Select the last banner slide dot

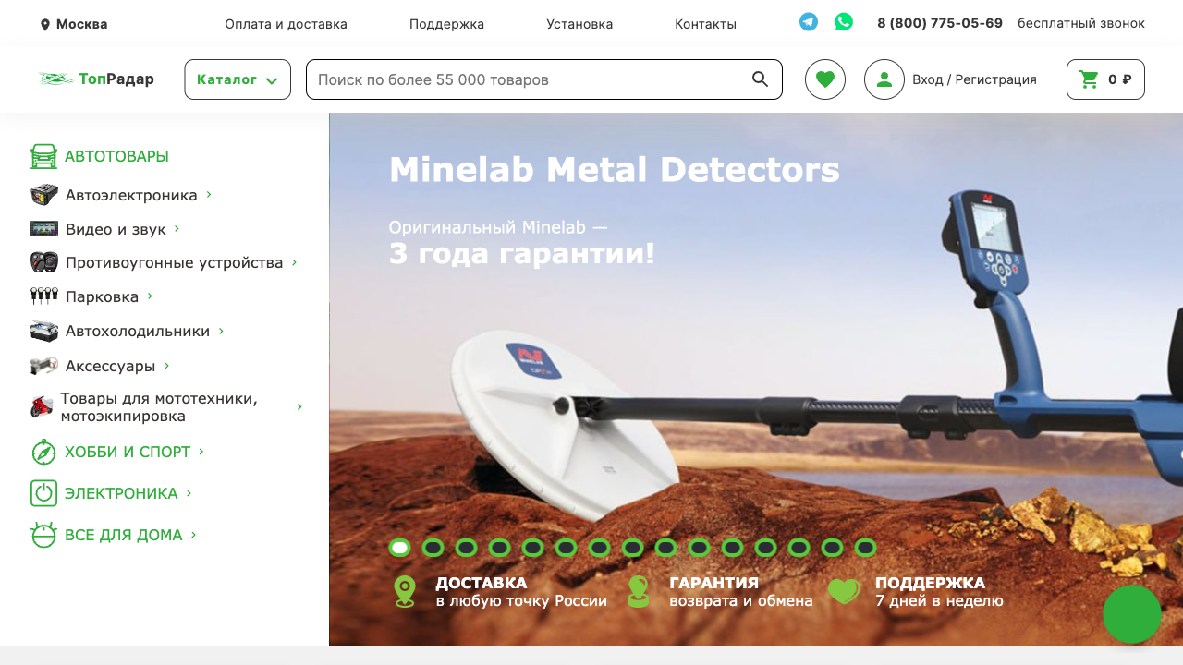(865, 548)
